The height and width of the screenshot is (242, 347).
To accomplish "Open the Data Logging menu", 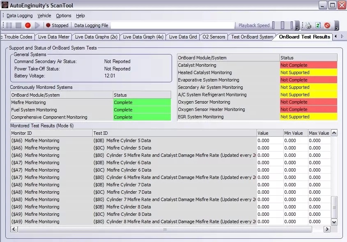I will pos(19,16).
